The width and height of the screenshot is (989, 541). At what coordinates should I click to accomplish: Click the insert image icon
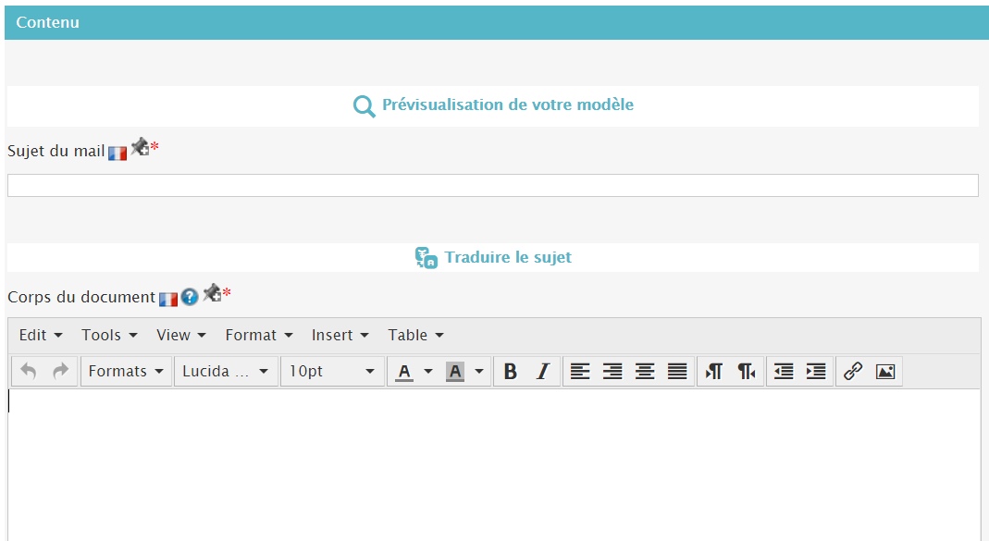click(x=885, y=372)
